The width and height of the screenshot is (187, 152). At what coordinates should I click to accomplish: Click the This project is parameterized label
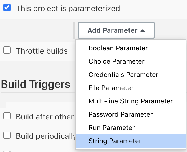click(68, 9)
